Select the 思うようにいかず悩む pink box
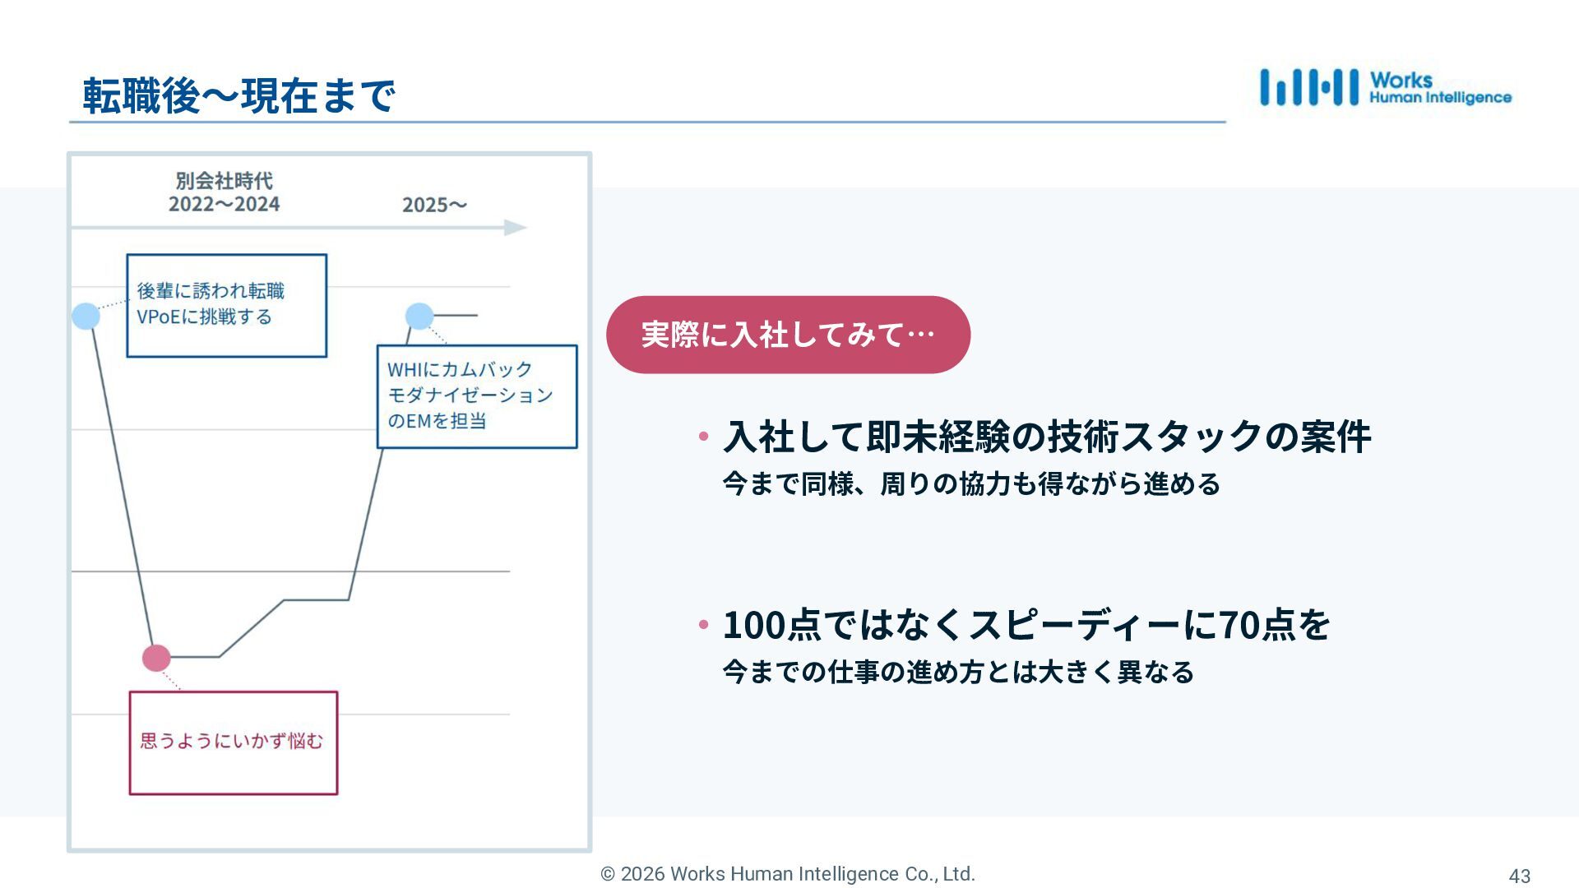 click(x=234, y=742)
